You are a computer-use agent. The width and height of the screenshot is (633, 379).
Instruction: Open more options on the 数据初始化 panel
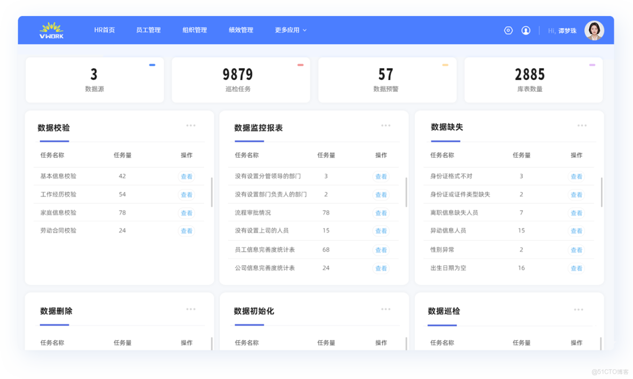pos(386,309)
